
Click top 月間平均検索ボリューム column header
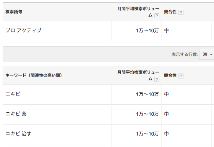pyautogui.click(x=138, y=12)
